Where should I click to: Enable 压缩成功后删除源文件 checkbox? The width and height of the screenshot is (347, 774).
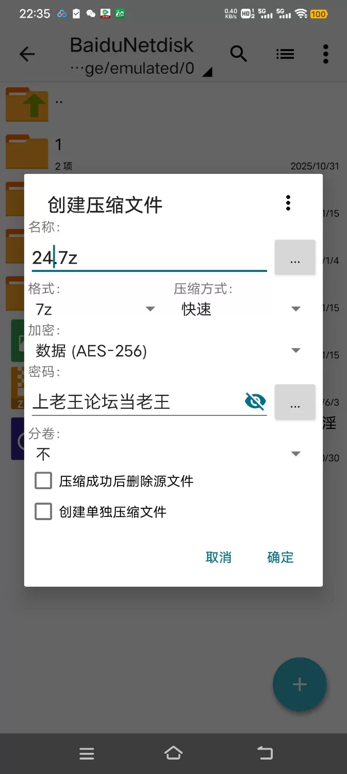click(43, 481)
